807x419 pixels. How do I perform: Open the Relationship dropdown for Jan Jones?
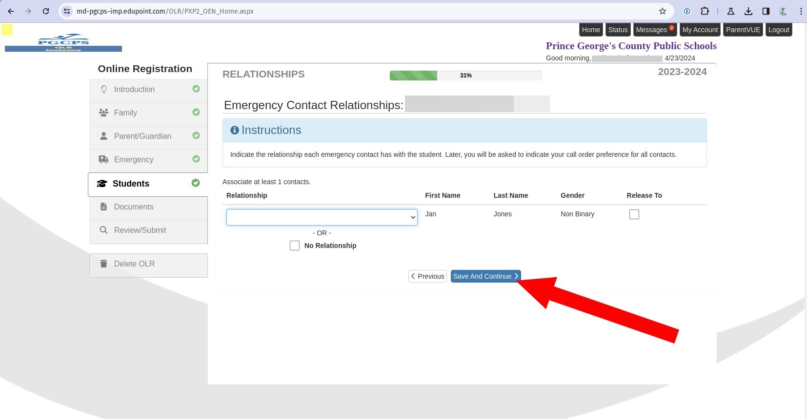(x=322, y=217)
